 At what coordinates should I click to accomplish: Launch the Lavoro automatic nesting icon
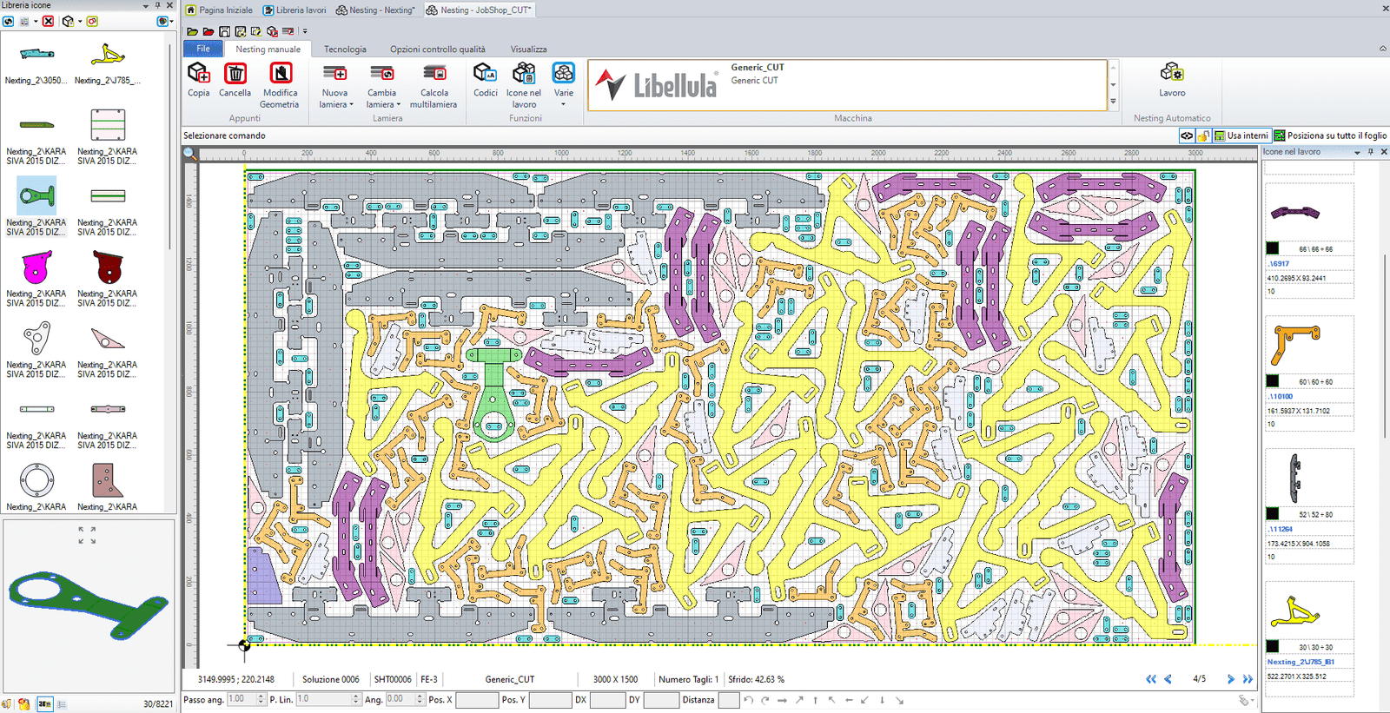coord(1171,73)
